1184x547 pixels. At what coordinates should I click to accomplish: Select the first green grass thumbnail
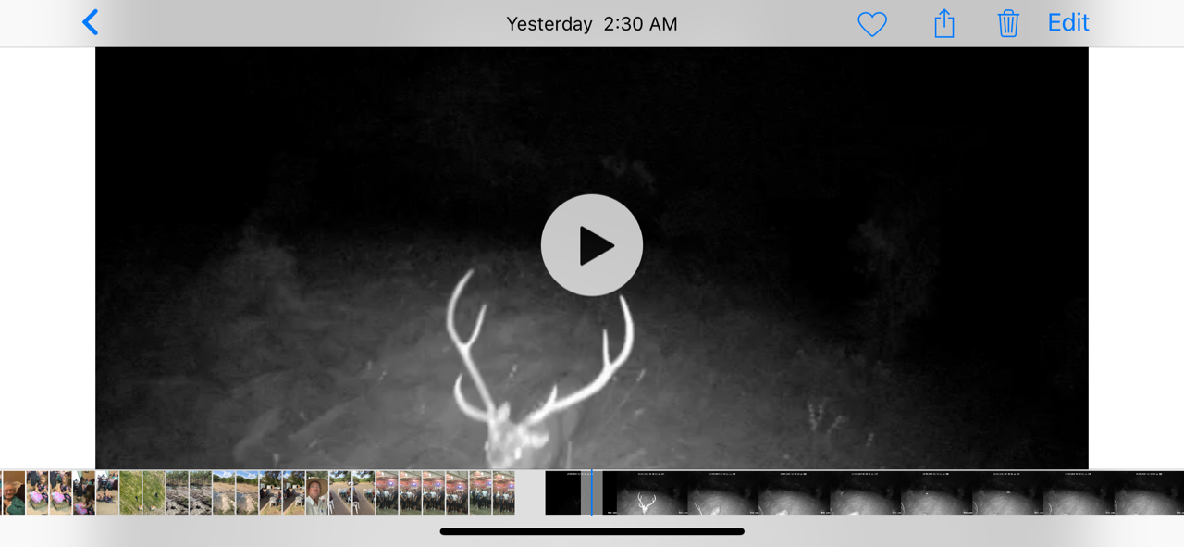click(130, 492)
